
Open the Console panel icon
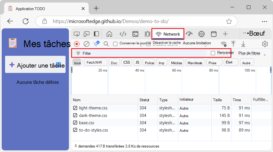135,34
